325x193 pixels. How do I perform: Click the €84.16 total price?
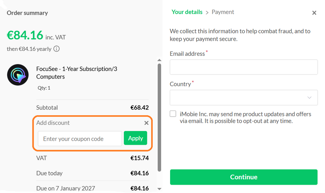click(x=25, y=35)
